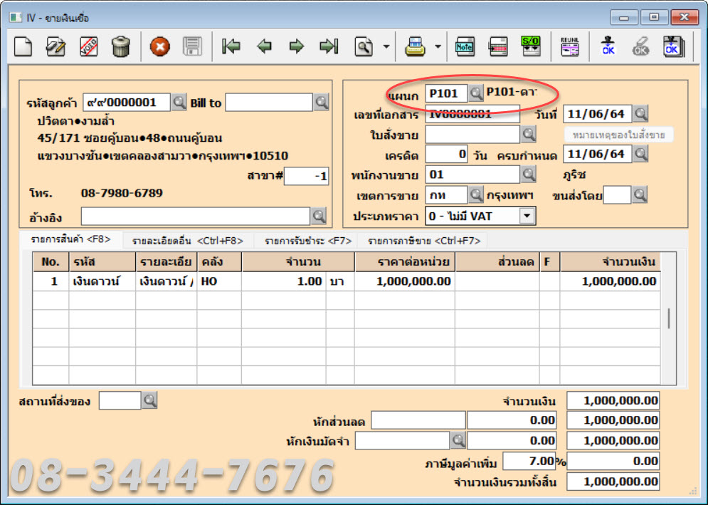The height and width of the screenshot is (505, 708).
Task: Open sales order lookup magnifier
Action: click(528, 134)
